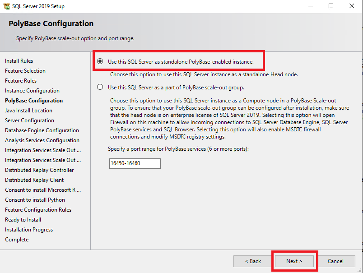The height and width of the screenshot is (273, 363).
Task: Maximize the setup window
Action: click(x=331, y=6)
